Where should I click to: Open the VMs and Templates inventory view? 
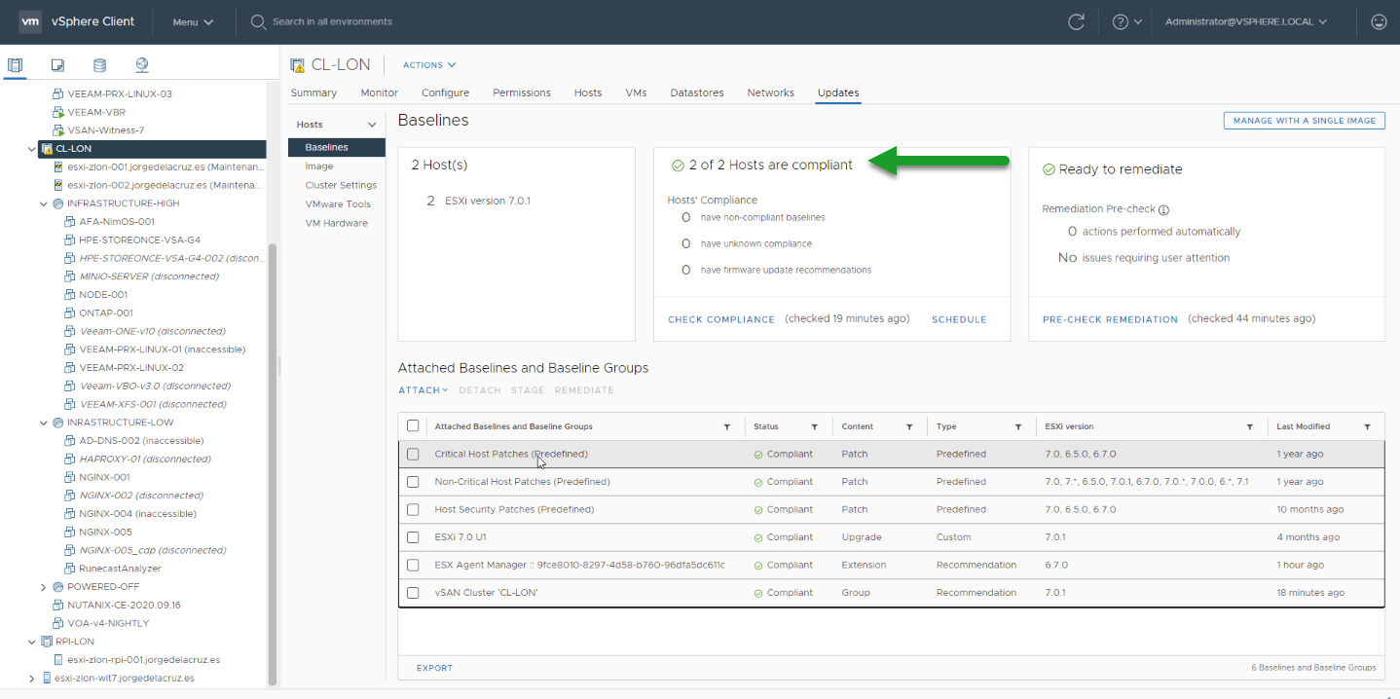(57, 65)
